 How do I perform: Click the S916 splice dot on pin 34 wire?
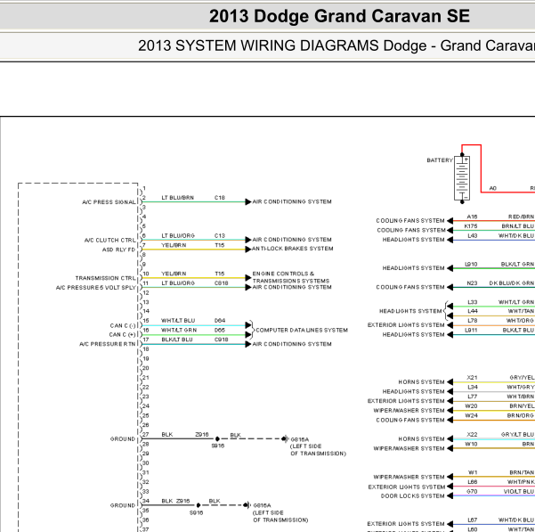click(198, 505)
